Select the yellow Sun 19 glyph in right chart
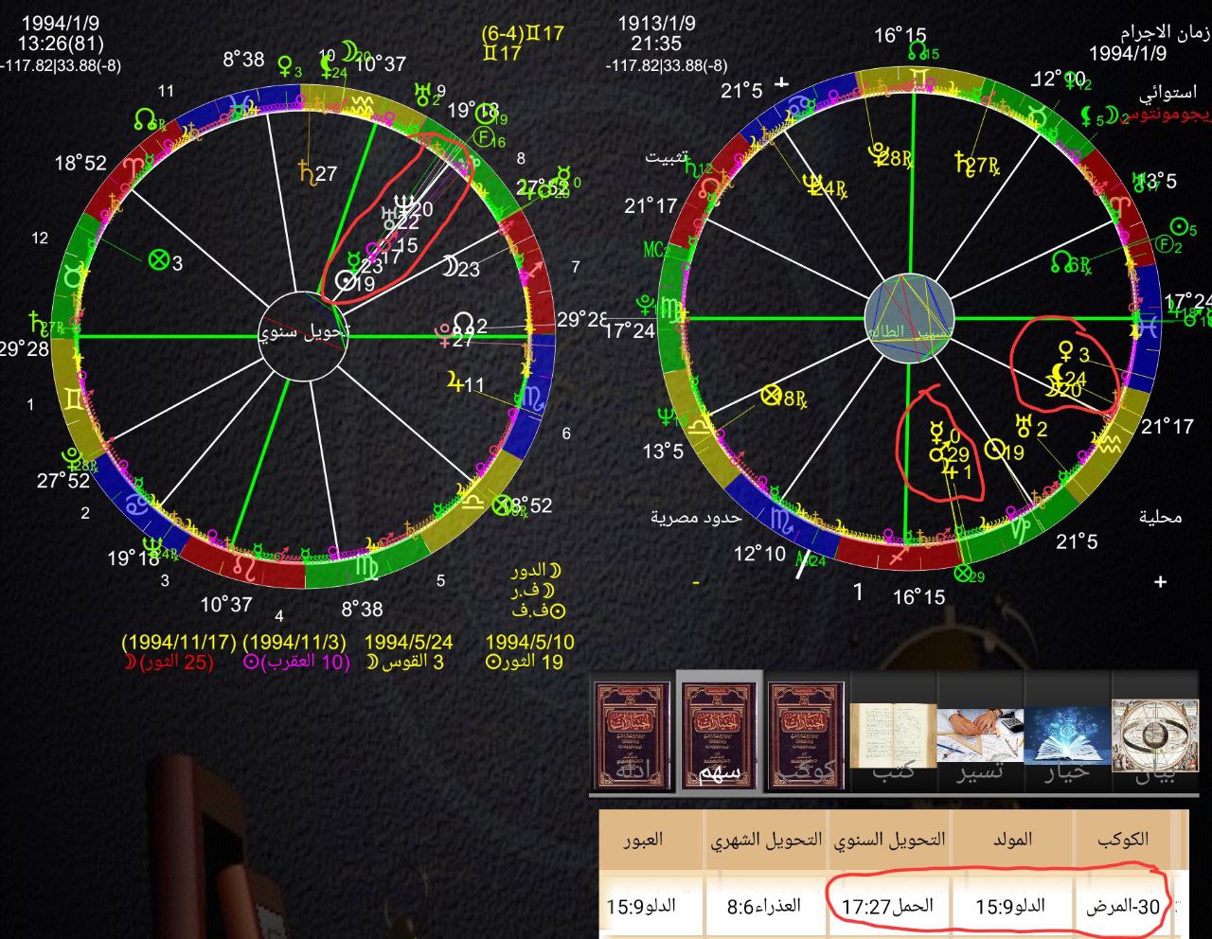Image resolution: width=1212 pixels, height=939 pixels. point(996,451)
